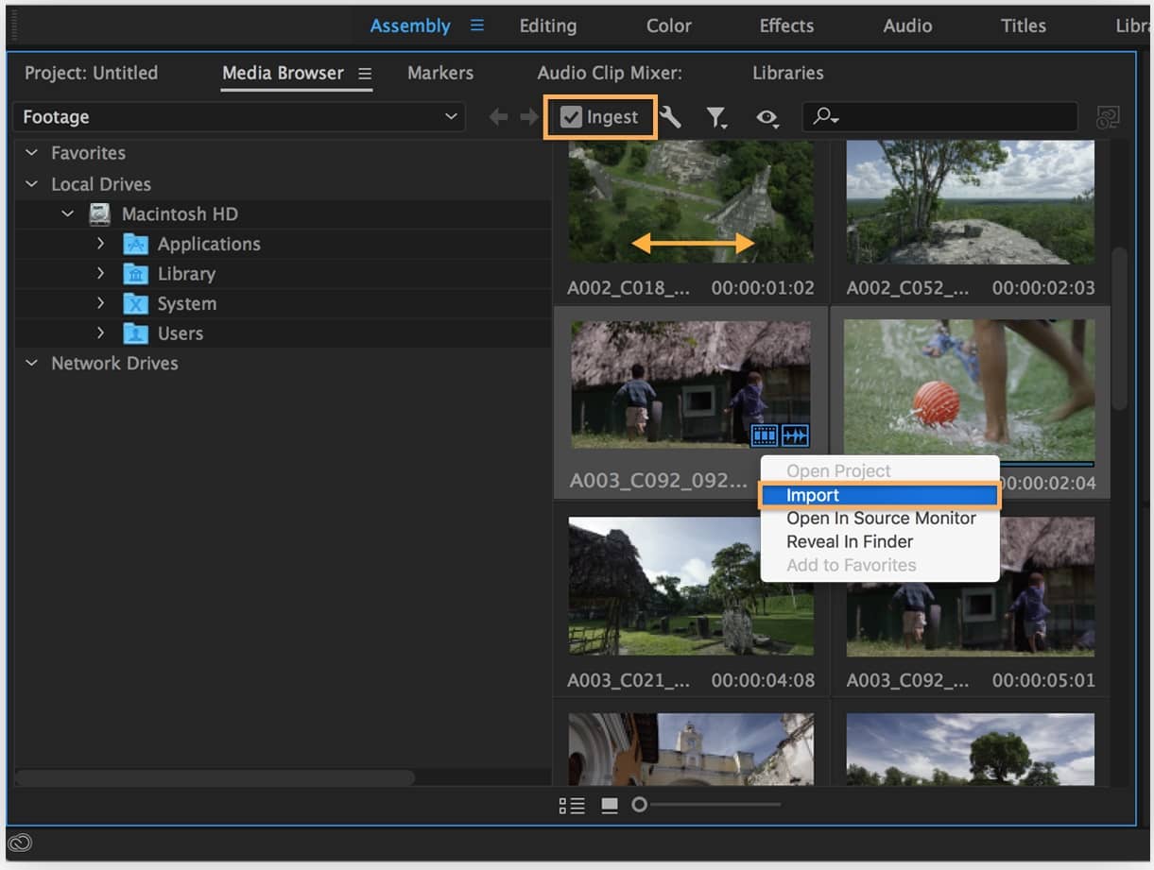Click the Macintosh HD label
The height and width of the screenshot is (870, 1154).
(180, 214)
